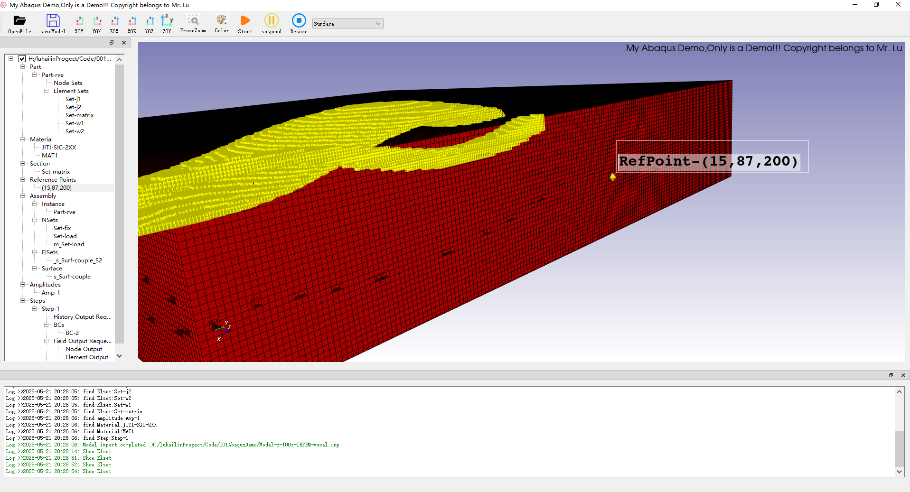Select reference point (15,87,200) in tree
The image size is (910, 492).
[x=56, y=188]
